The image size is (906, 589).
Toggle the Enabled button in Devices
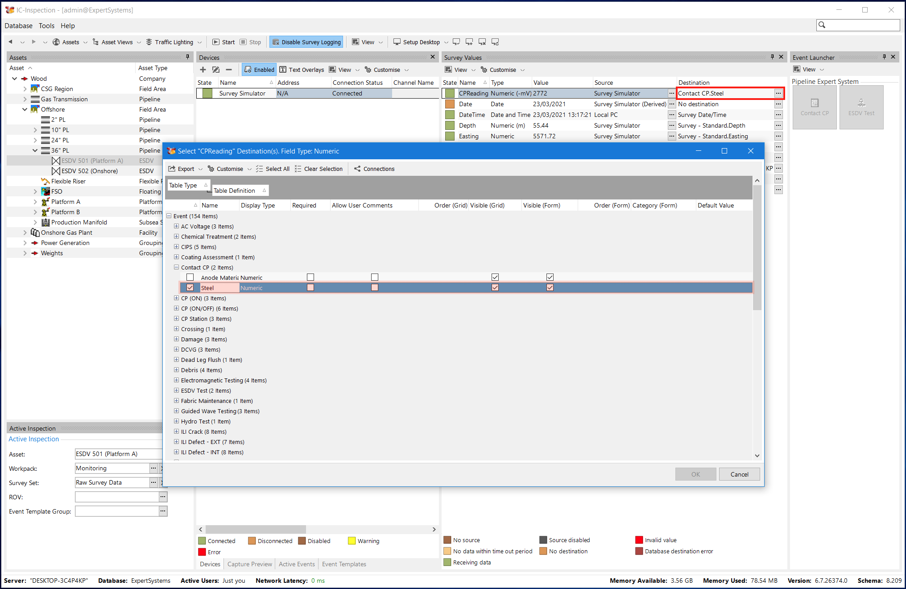259,70
